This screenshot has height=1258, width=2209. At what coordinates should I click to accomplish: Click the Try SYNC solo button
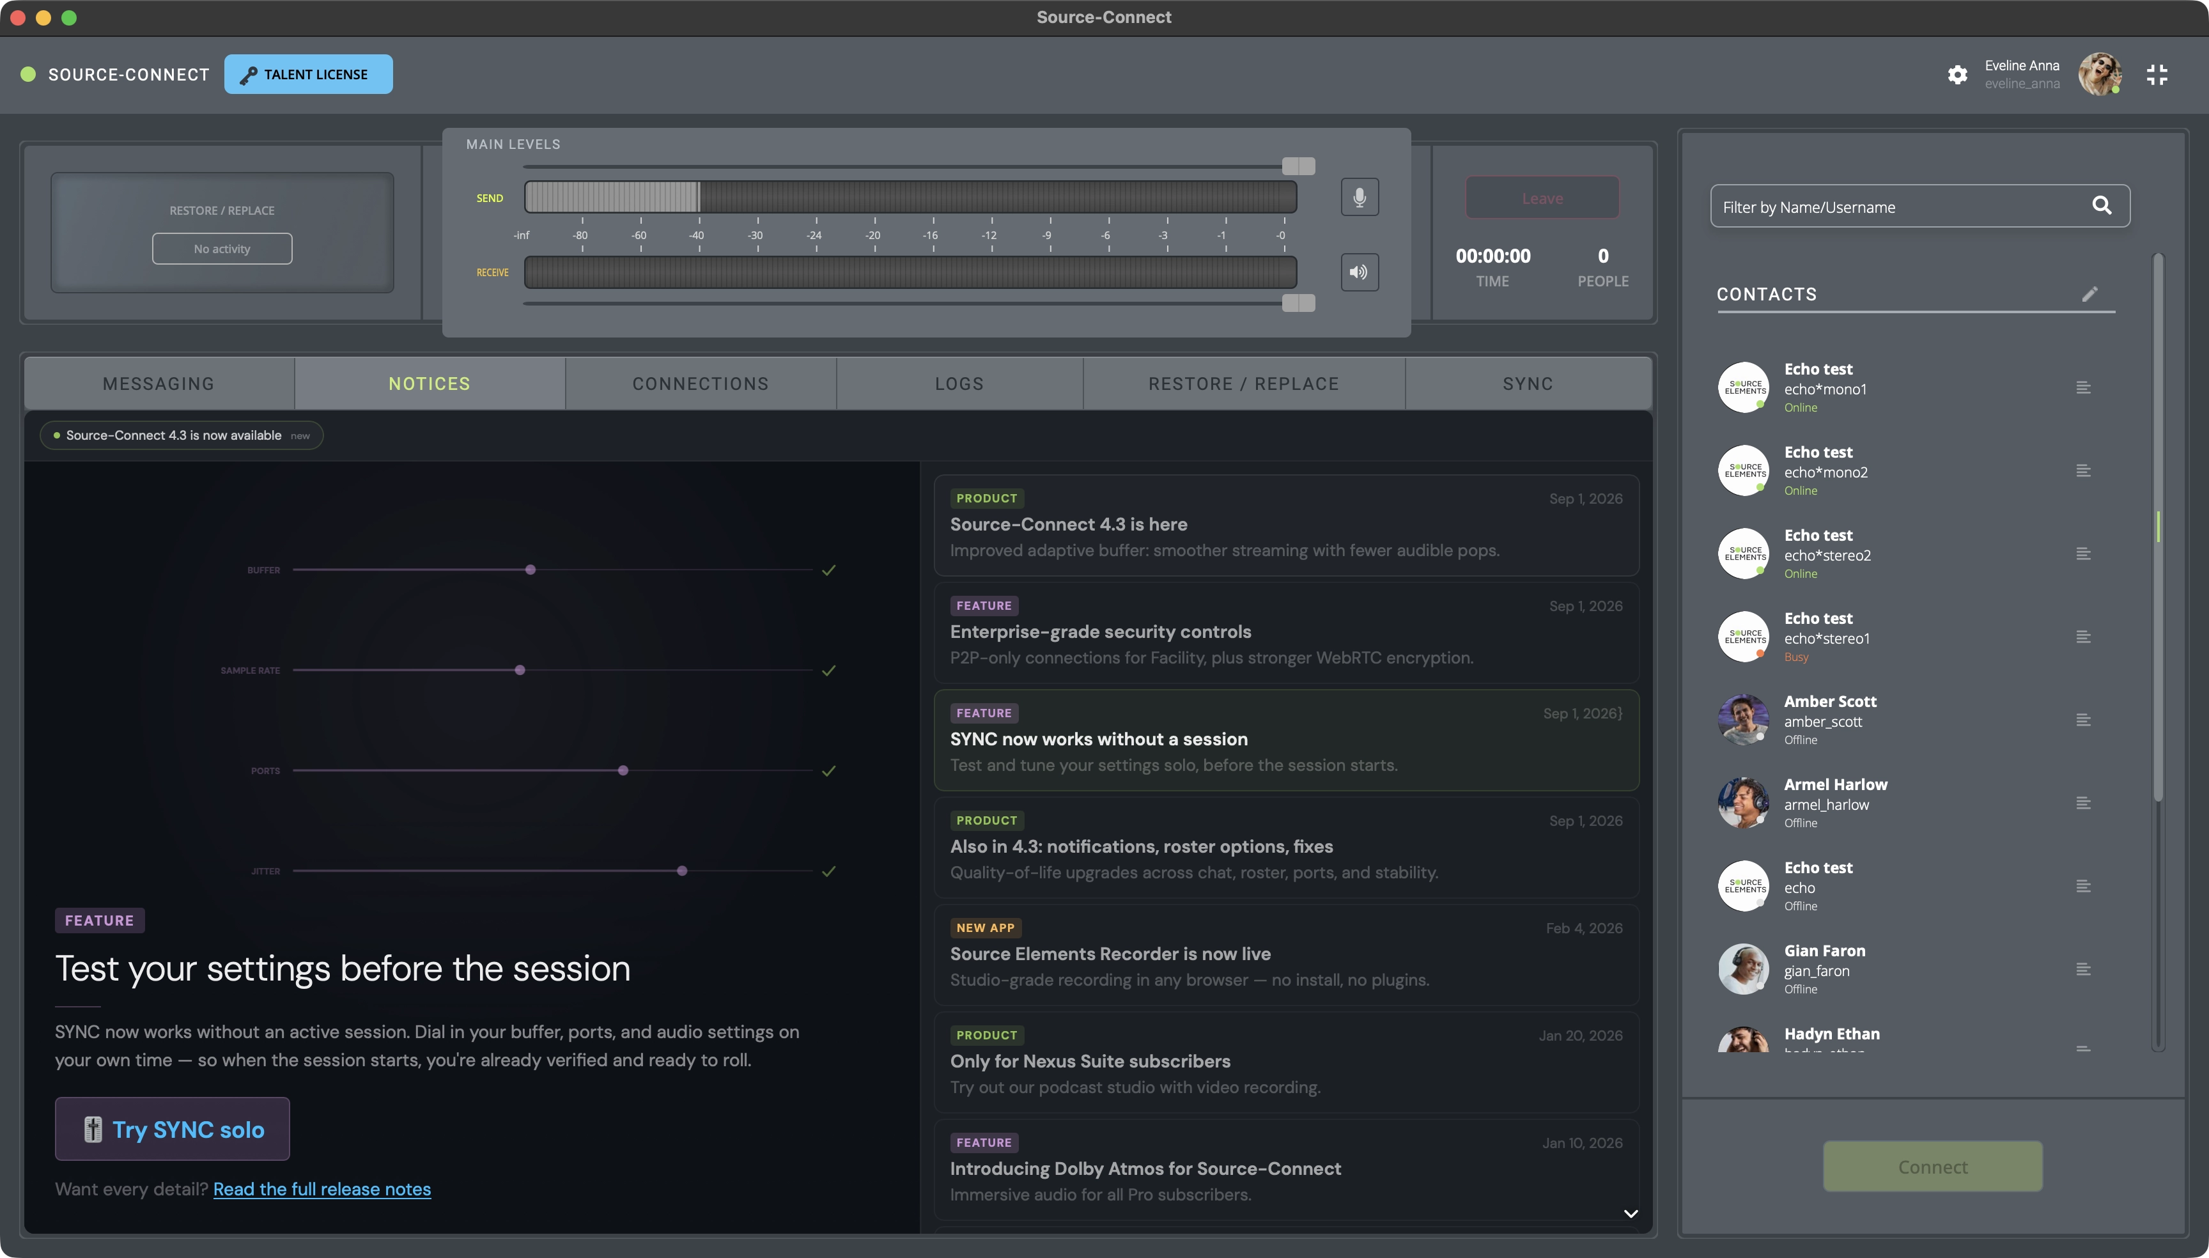(x=172, y=1130)
